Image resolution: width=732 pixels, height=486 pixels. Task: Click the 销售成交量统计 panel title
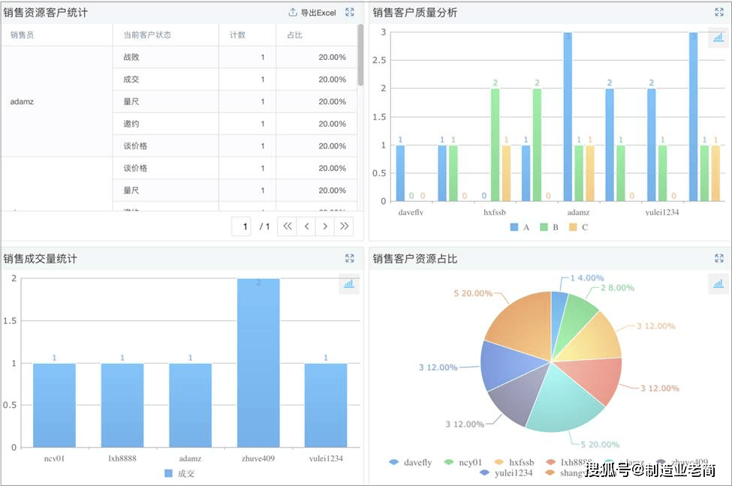coord(40,259)
